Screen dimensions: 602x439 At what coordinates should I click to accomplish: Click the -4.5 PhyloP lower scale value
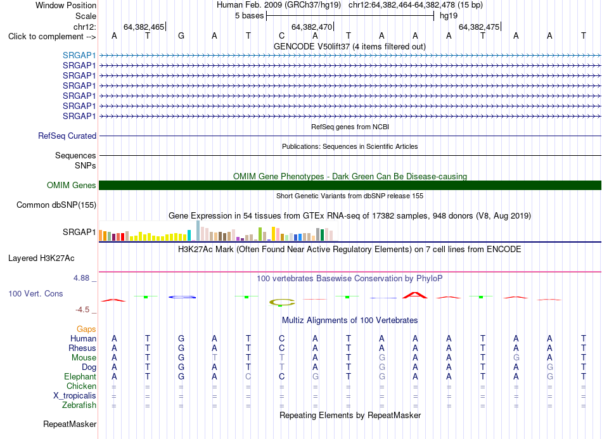82,310
